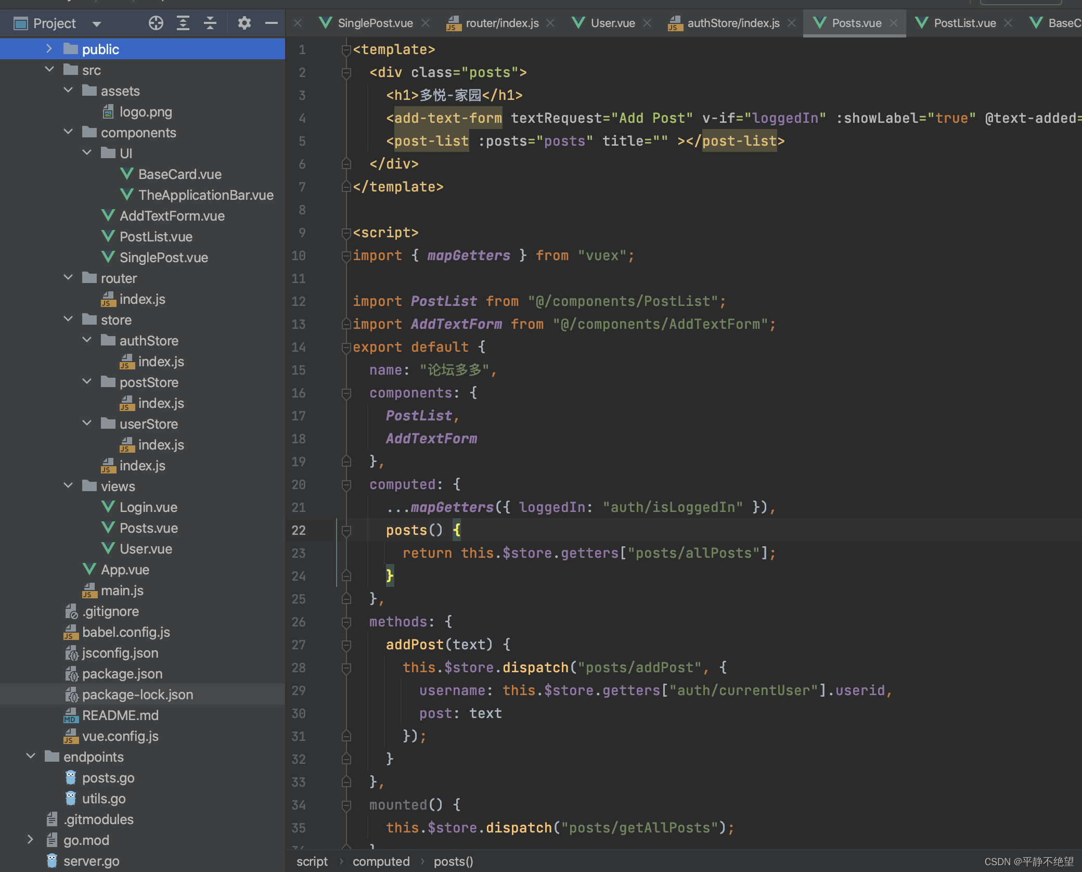The height and width of the screenshot is (872, 1082).
Task: Collapse the src folder
Action: (x=50, y=69)
